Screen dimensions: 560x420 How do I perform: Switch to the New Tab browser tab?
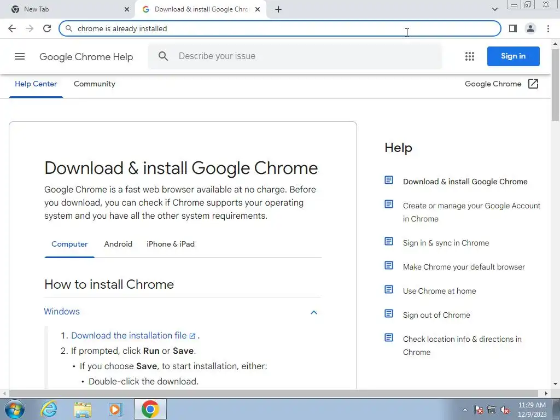point(68,9)
